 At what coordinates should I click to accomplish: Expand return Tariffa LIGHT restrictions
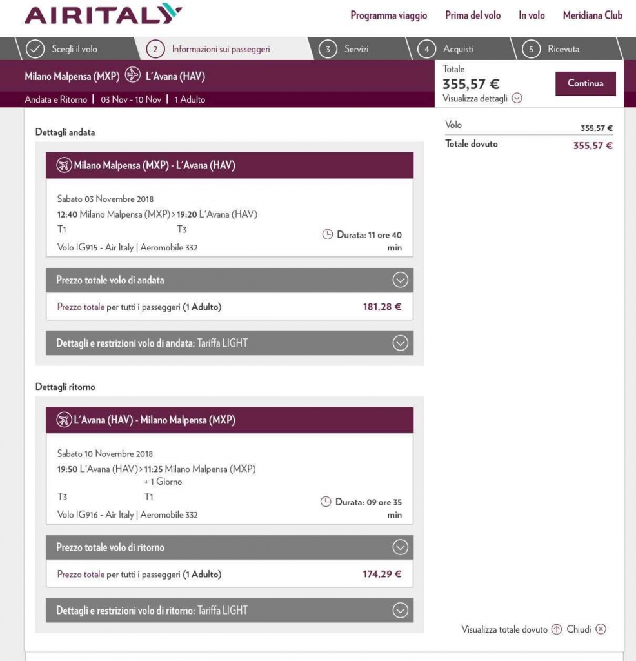401,611
